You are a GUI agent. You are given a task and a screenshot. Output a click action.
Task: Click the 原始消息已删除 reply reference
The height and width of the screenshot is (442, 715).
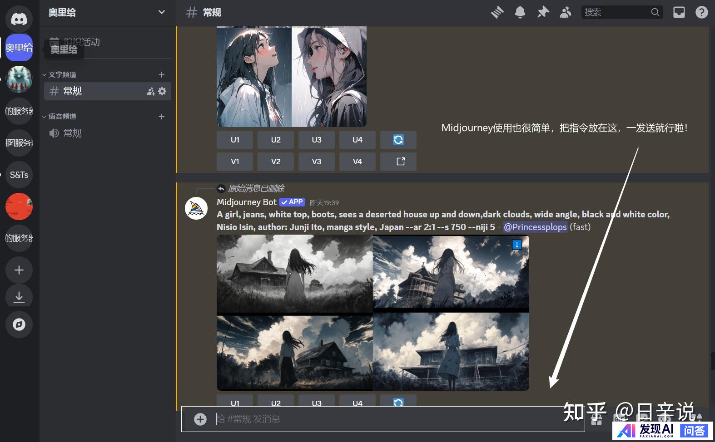pos(256,188)
